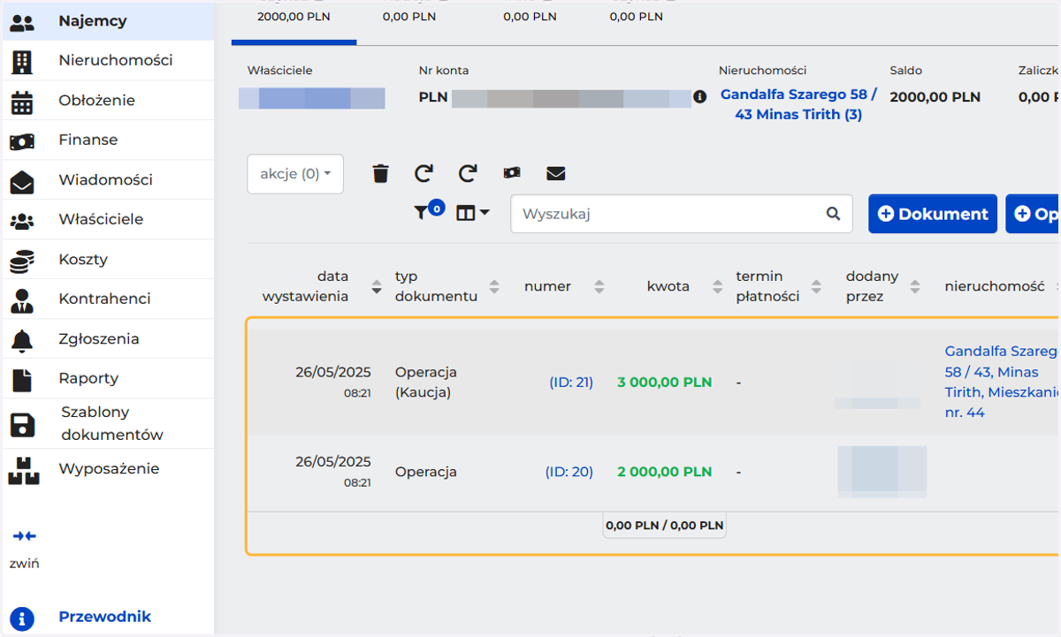Open the Najemcy section in the sidebar
This screenshot has height=637, width=1061.
click(x=107, y=21)
